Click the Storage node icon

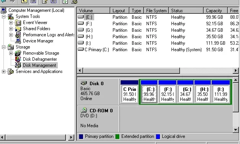[11, 47]
